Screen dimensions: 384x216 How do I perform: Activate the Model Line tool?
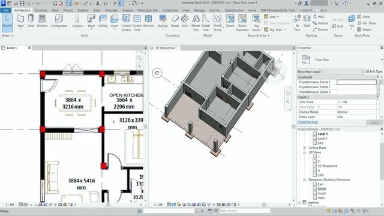pos(206,23)
